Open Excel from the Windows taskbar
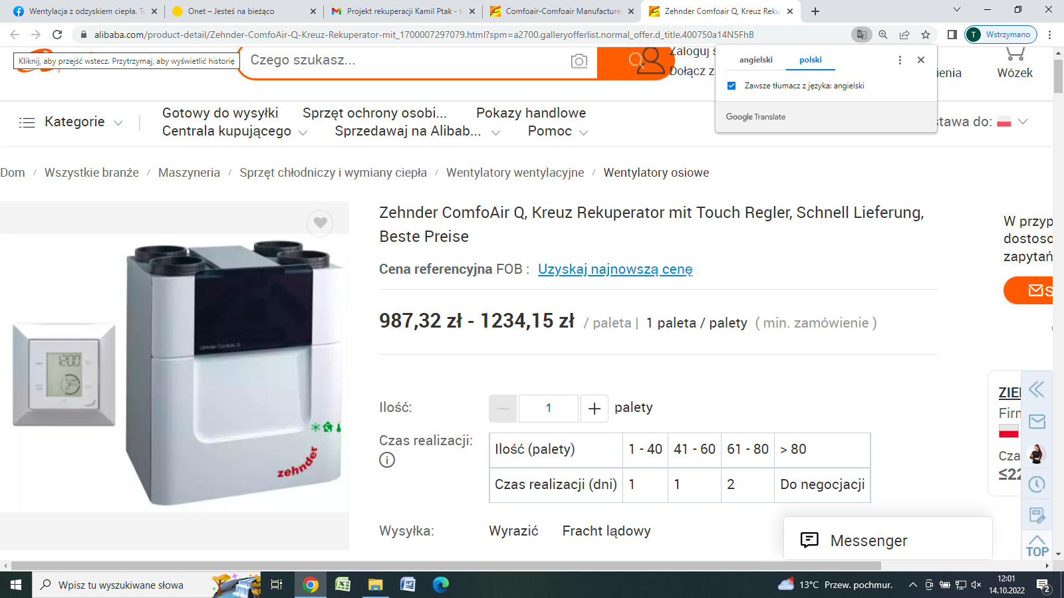Viewport: 1064px width, 598px height. point(342,585)
